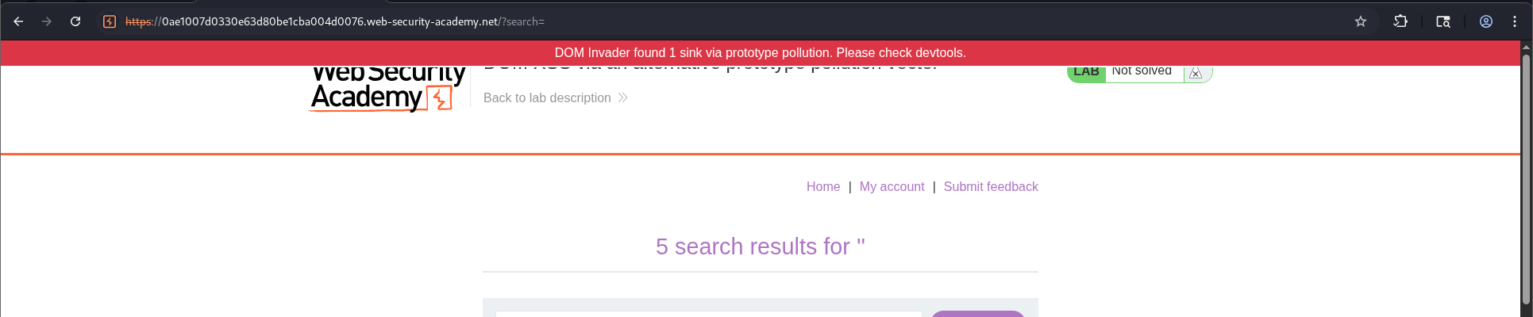Open the Extensions puzzle icon
Viewport: 1533px width, 317px height.
click(x=1400, y=21)
